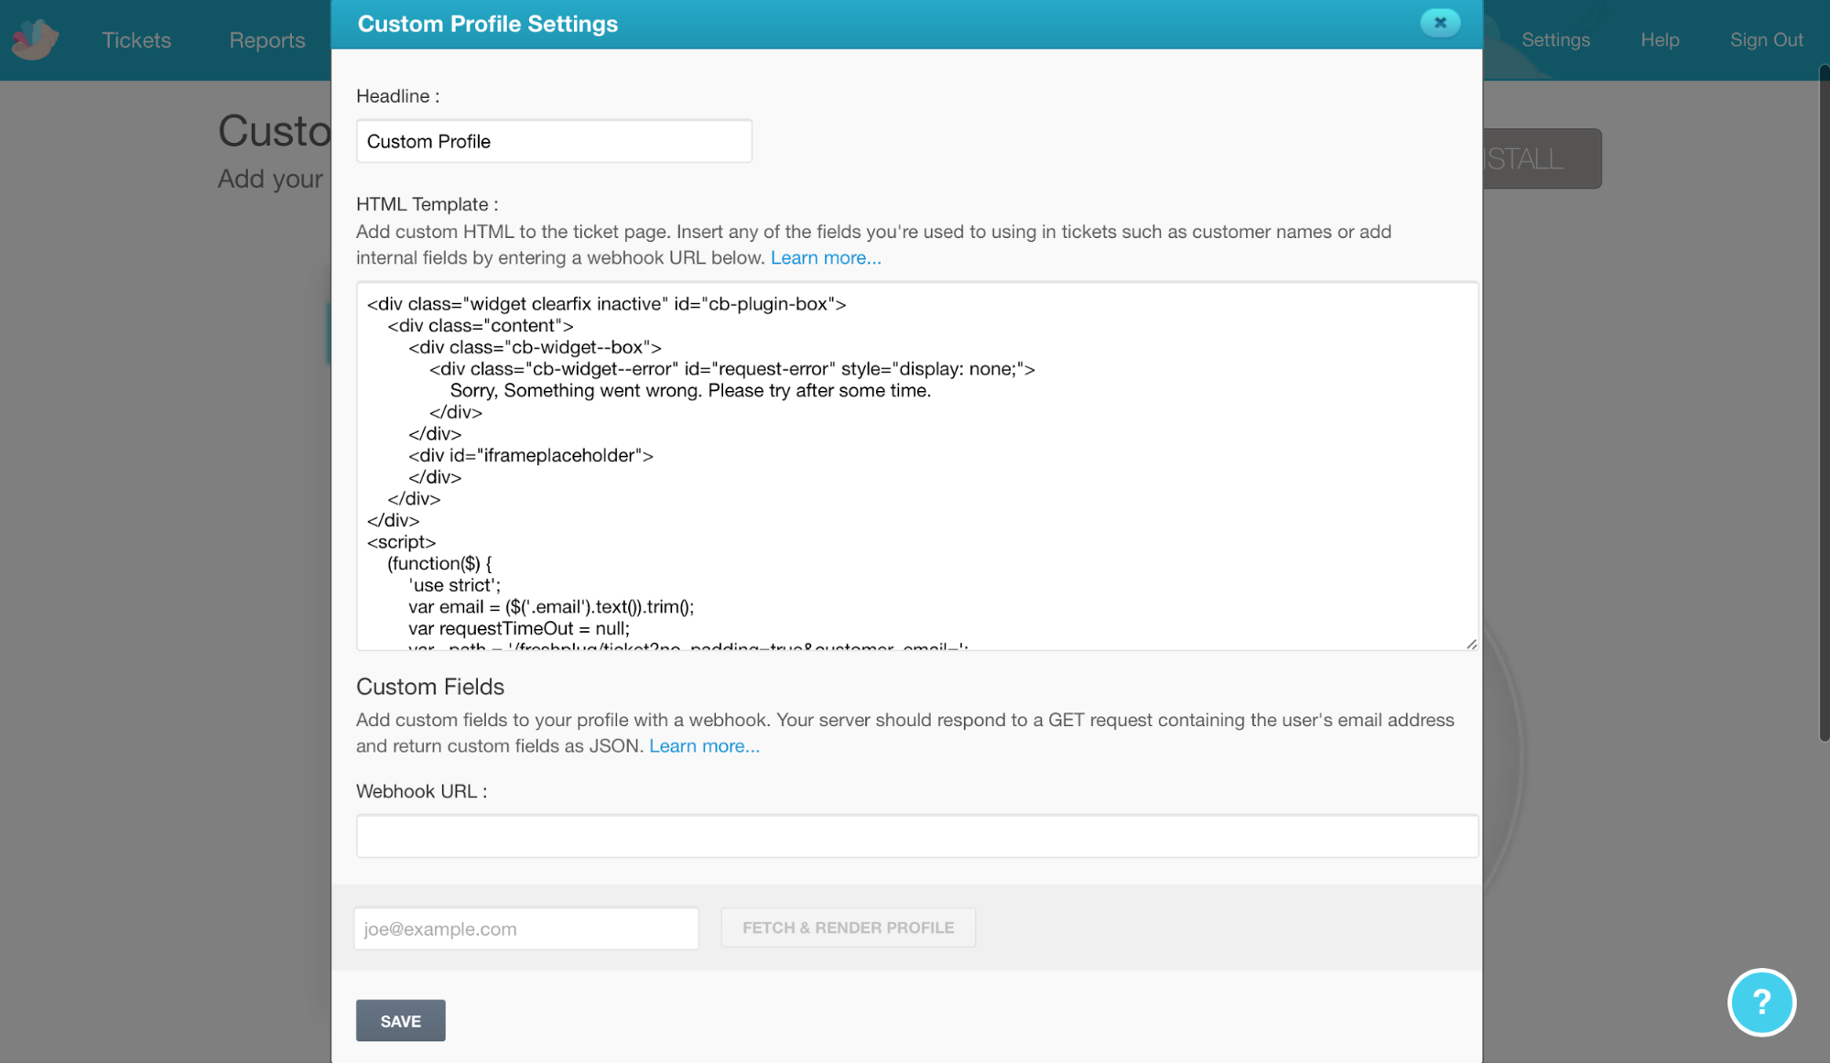Screen dimensions: 1830x1064
Task: Follow Learn more link under HTML Template
Action: (x=826, y=258)
